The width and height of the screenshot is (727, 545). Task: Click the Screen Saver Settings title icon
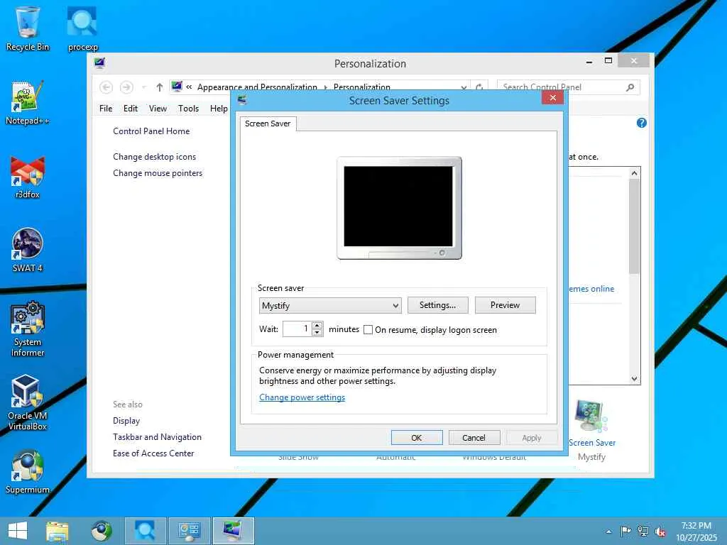pos(242,99)
